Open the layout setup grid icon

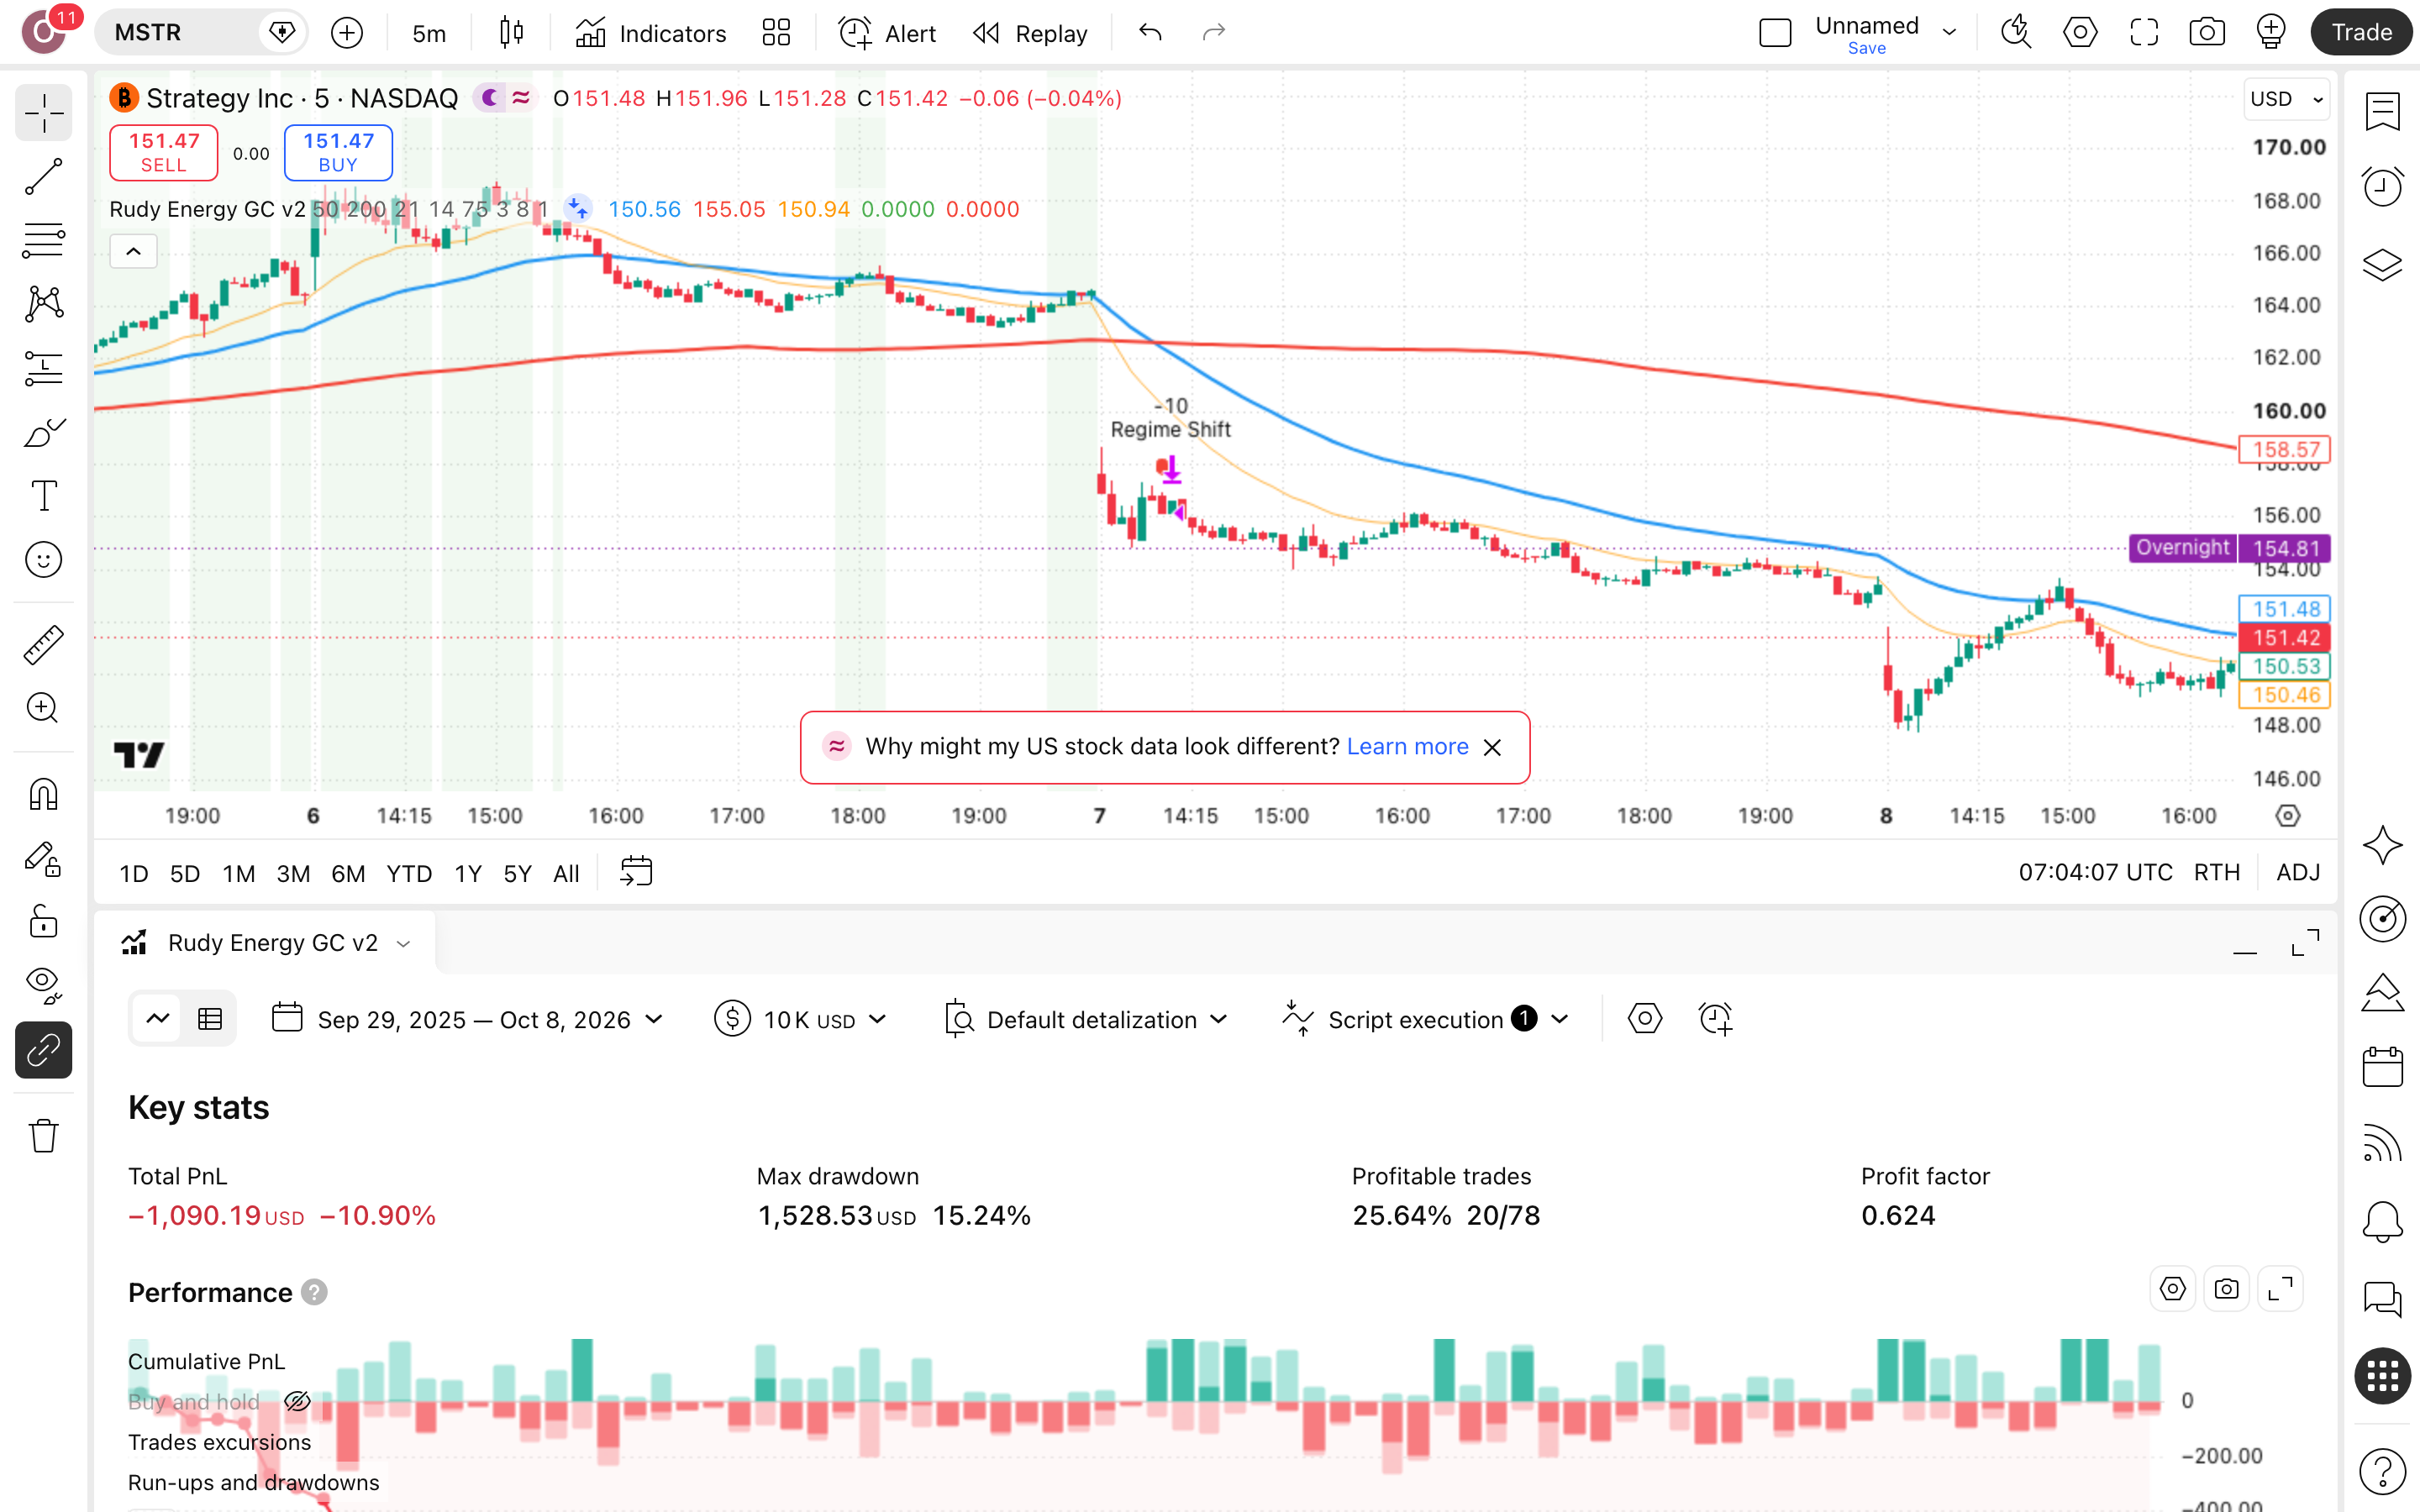[776, 33]
